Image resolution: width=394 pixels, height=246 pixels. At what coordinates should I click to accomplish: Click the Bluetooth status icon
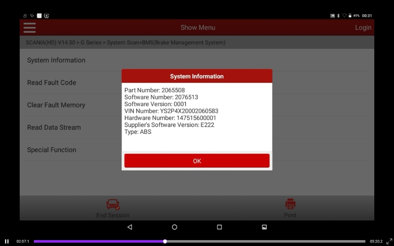click(x=338, y=16)
